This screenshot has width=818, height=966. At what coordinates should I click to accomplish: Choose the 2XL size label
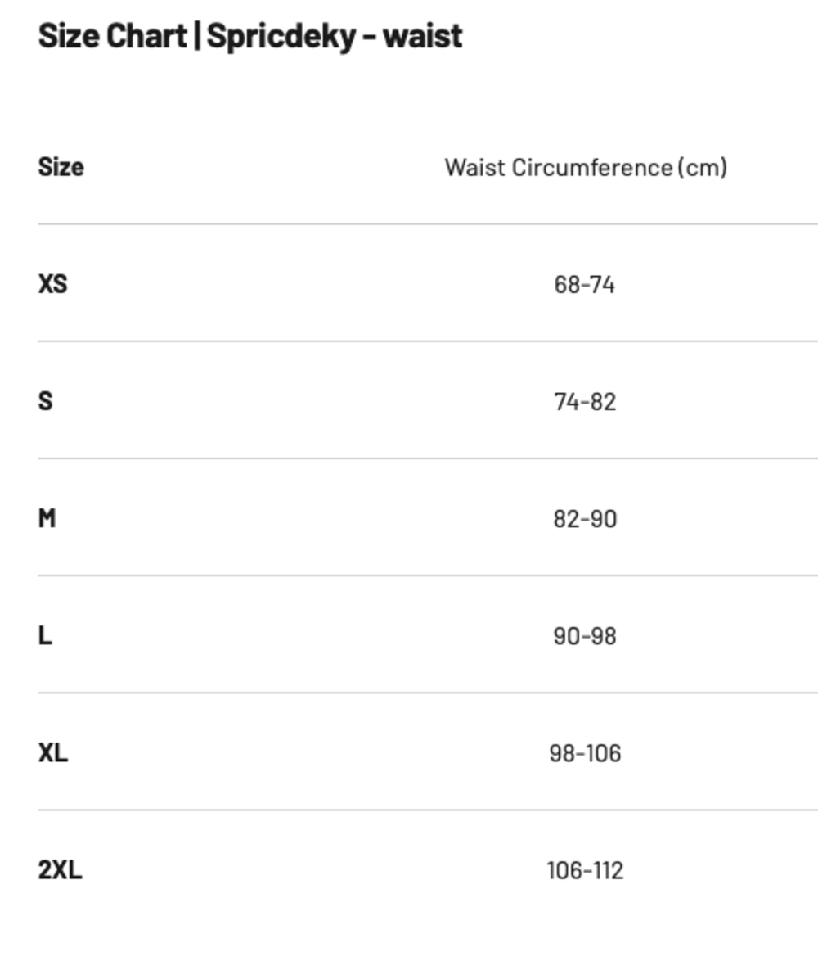(x=60, y=869)
